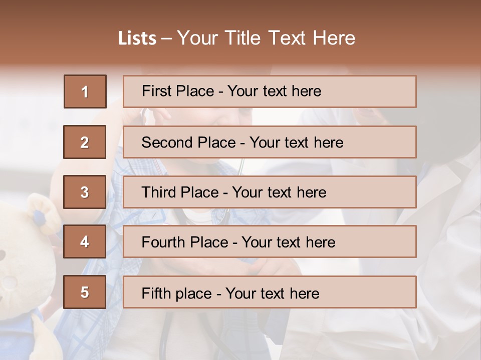The height and width of the screenshot is (360, 481).
Task: Select the number 2 box
Action: 85,142
